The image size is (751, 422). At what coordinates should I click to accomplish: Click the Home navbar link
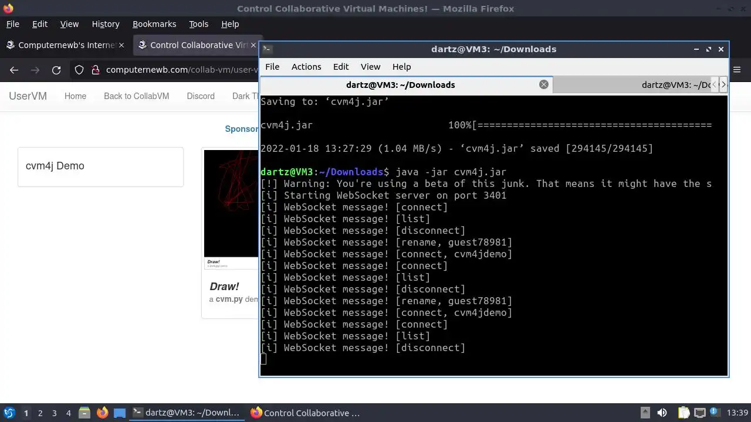click(75, 96)
